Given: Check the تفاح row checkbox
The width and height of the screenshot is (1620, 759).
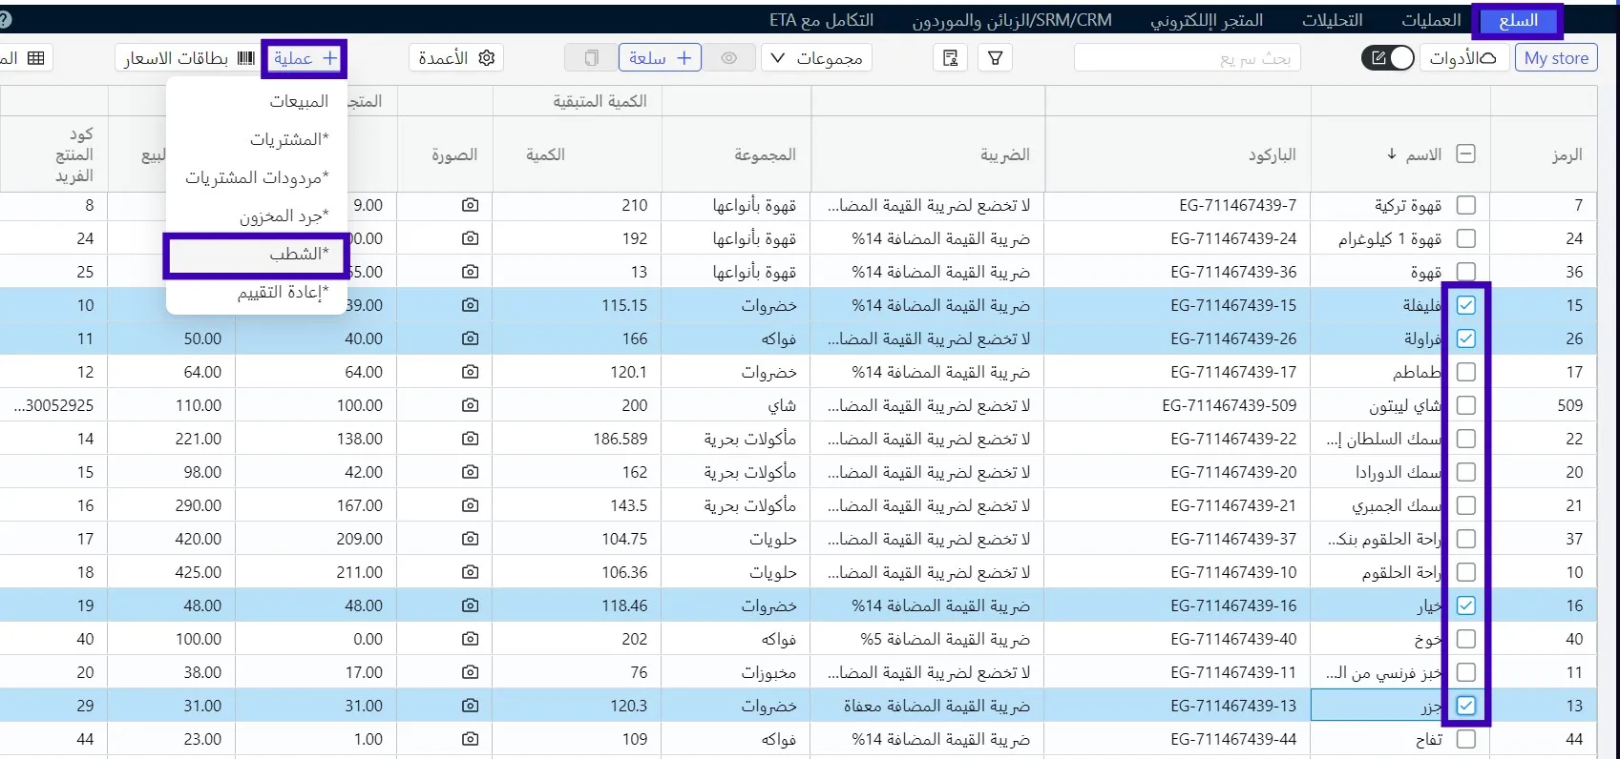Looking at the screenshot, I should pyautogui.click(x=1466, y=739).
